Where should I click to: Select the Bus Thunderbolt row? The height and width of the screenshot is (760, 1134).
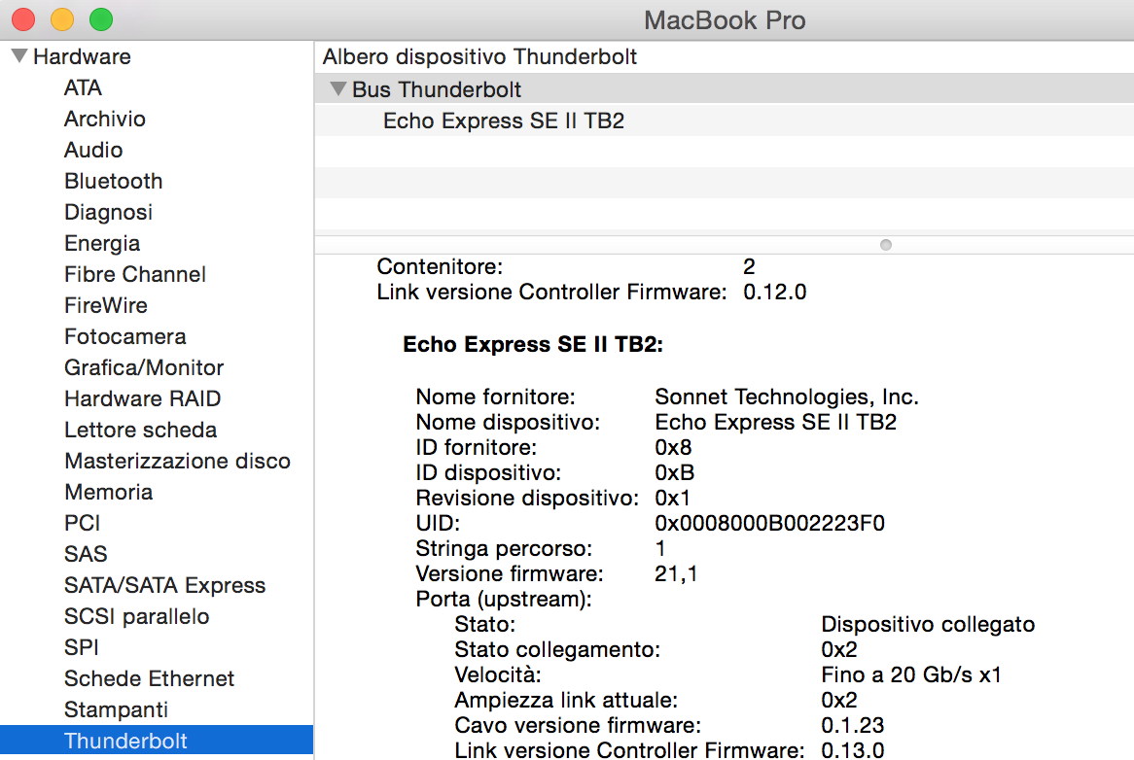coord(724,88)
